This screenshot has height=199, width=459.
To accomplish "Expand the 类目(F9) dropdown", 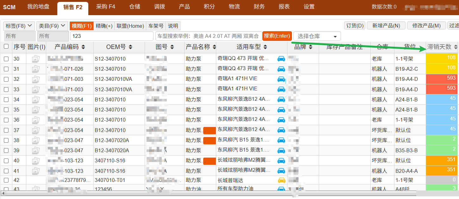I will pos(52,26).
